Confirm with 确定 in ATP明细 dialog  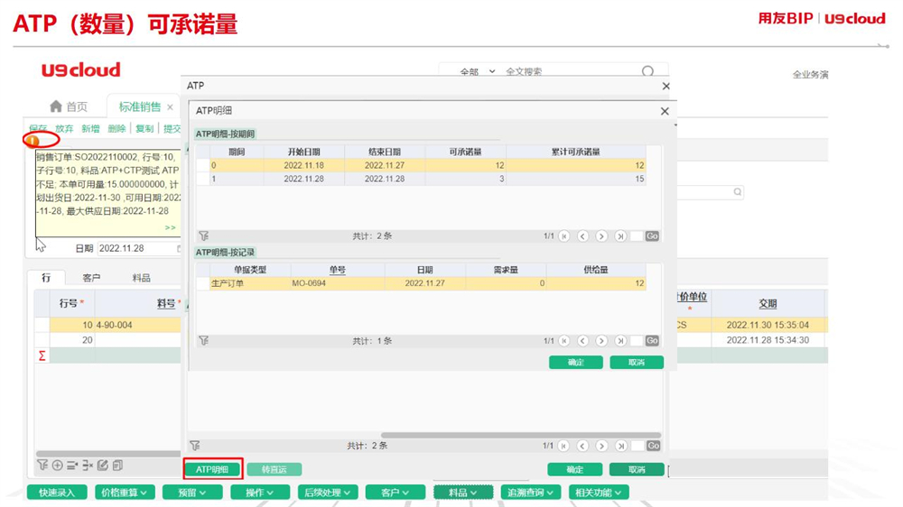(576, 362)
